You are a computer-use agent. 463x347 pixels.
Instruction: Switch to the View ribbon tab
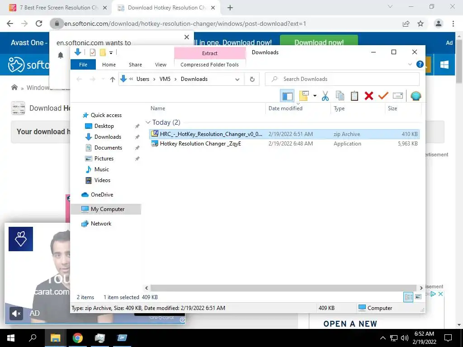pos(161,65)
